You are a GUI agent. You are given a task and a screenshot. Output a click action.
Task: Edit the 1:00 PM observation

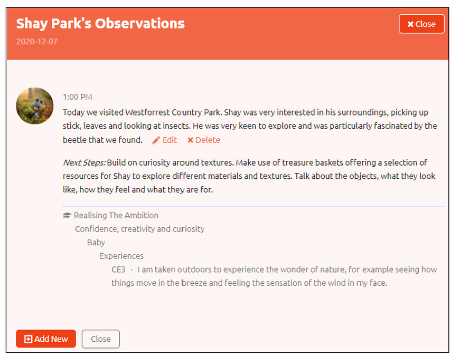tap(165, 140)
